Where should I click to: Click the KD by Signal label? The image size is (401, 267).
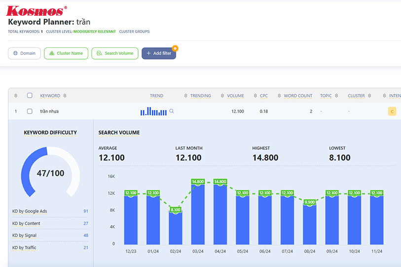click(x=24, y=235)
